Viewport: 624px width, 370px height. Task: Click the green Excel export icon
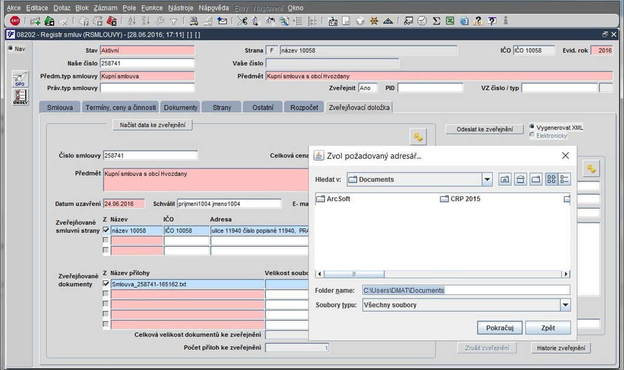(x=450, y=21)
